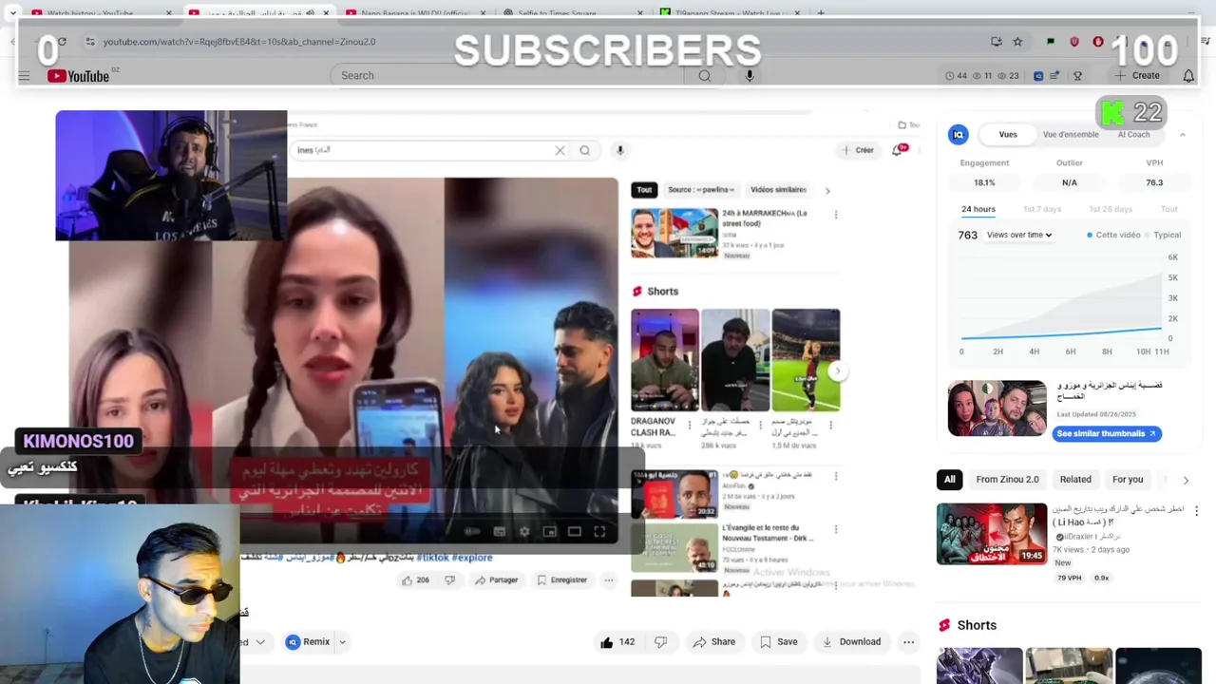
Task: Expand the Remix dropdown arrow
Action: (x=342, y=642)
